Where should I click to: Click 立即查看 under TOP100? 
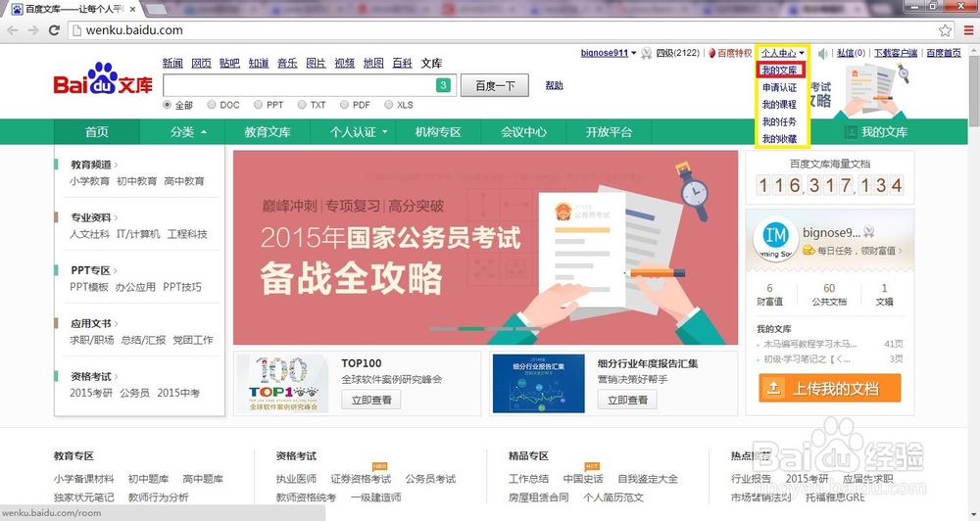pos(371,400)
